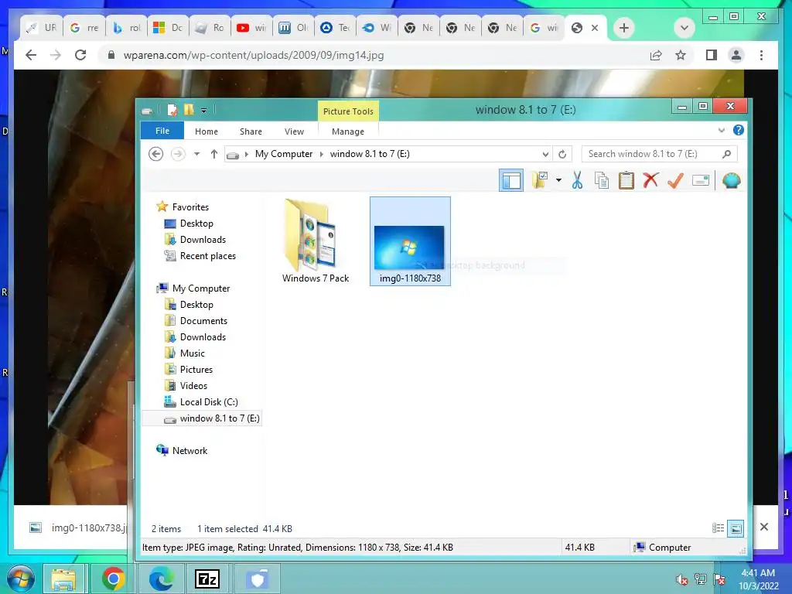Open the Manage ribbon tab
This screenshot has height=594, width=792.
(348, 131)
